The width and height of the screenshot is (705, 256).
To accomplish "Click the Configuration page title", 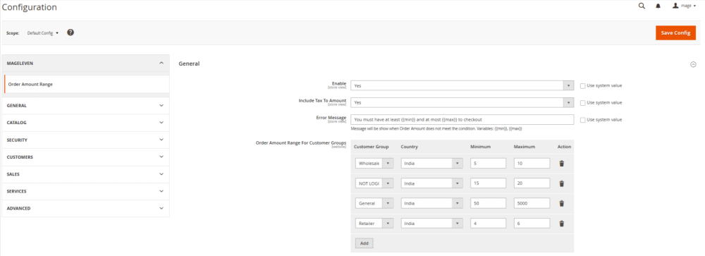I will pyautogui.click(x=29, y=7).
